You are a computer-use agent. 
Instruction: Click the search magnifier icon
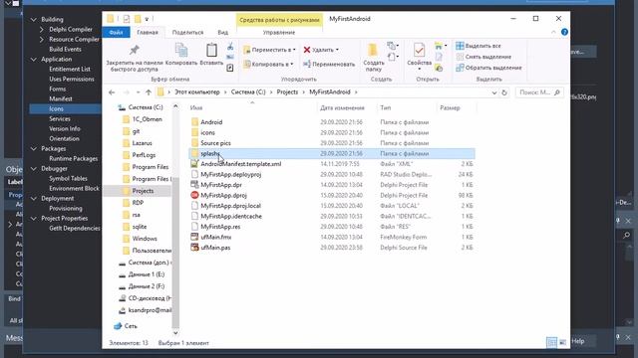pyautogui.click(x=557, y=92)
